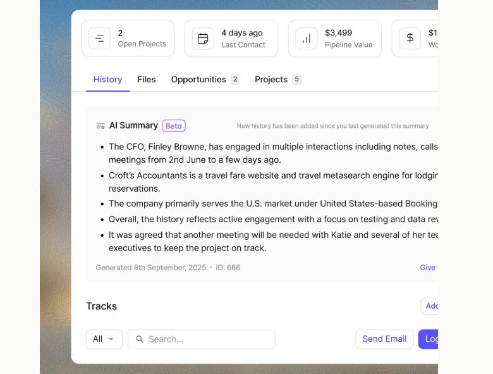
Task: Click the 'Tracks' section heading
Action: pos(102,306)
